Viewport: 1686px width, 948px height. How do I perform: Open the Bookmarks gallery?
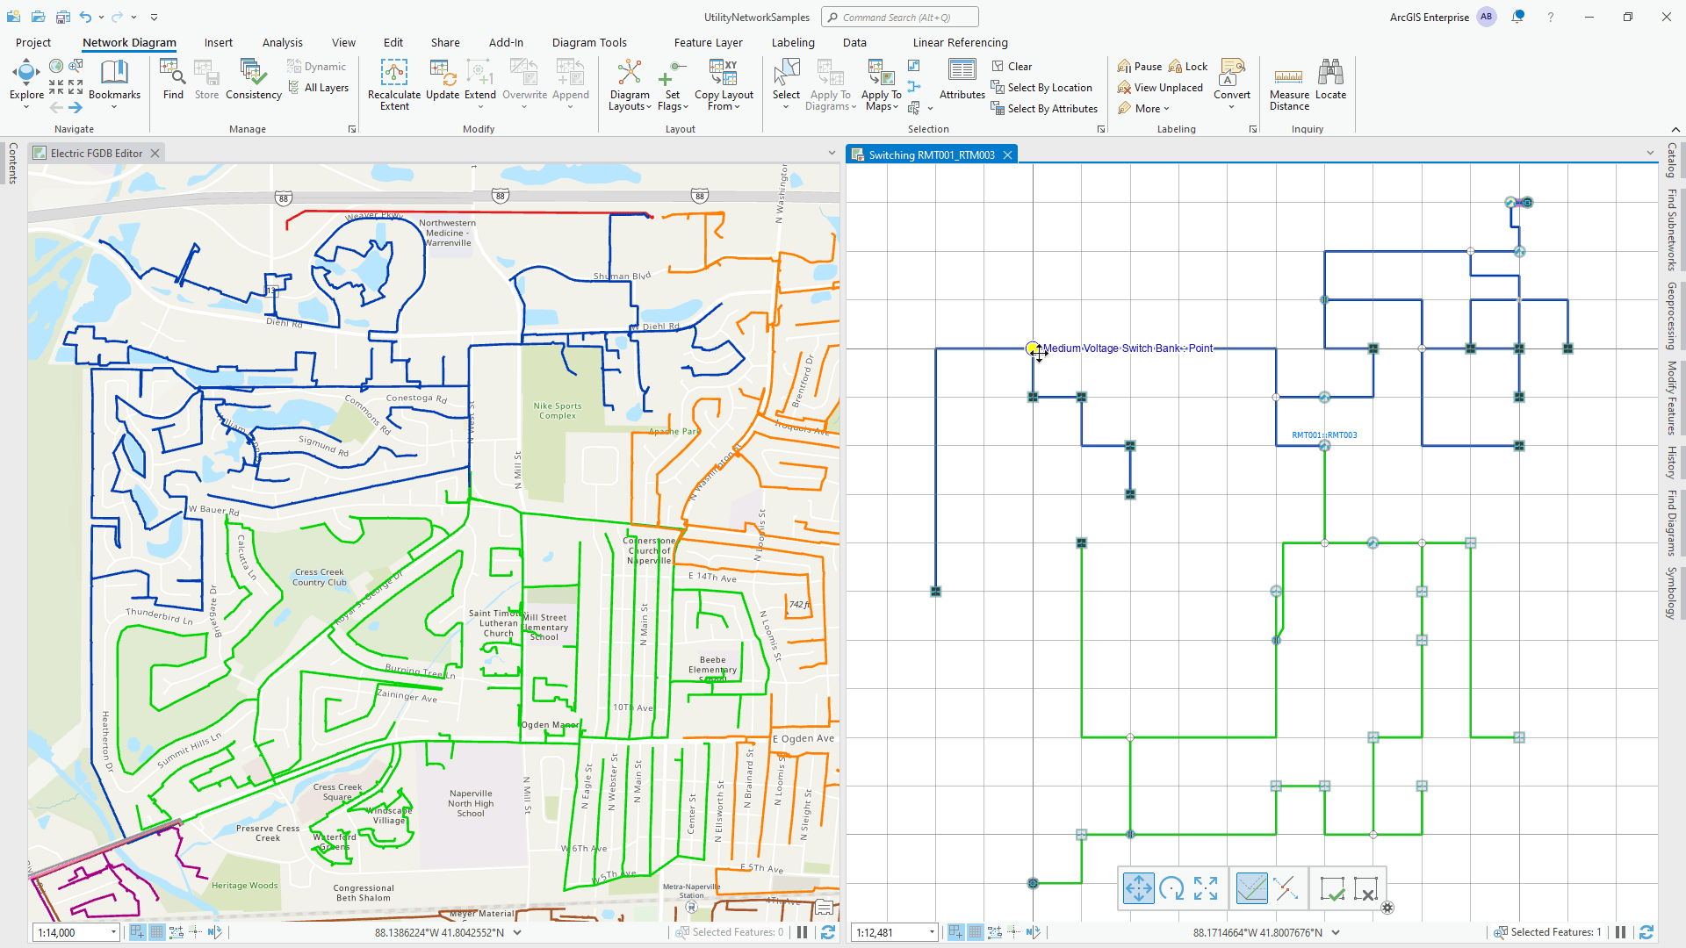(x=114, y=81)
